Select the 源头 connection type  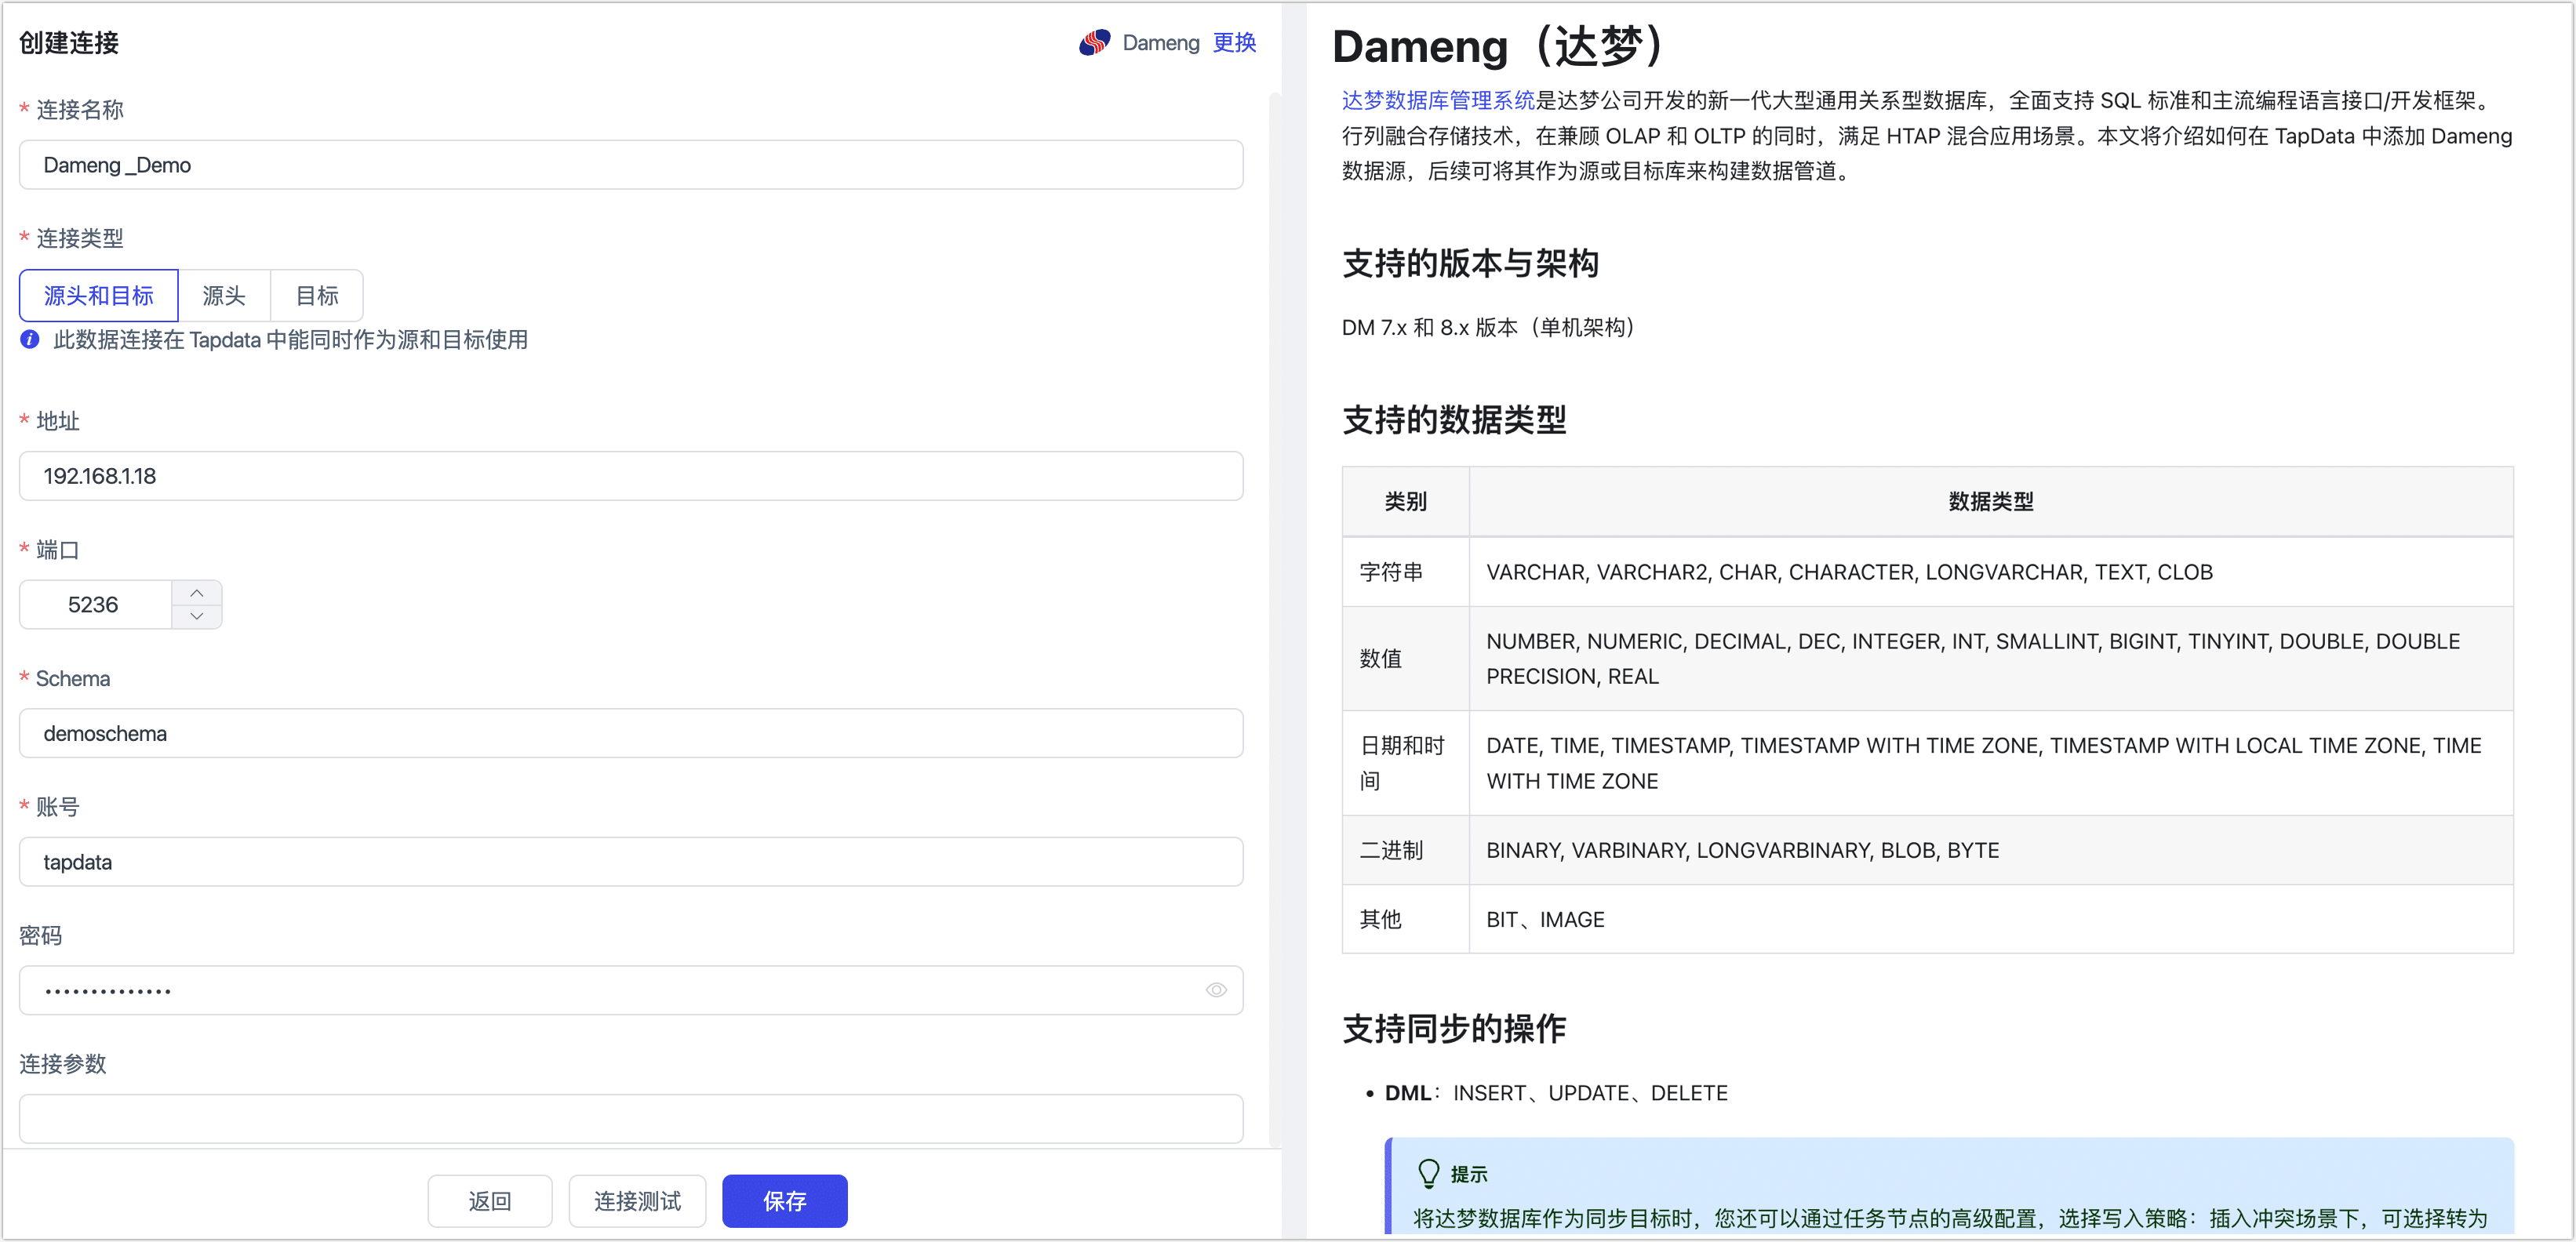[224, 295]
